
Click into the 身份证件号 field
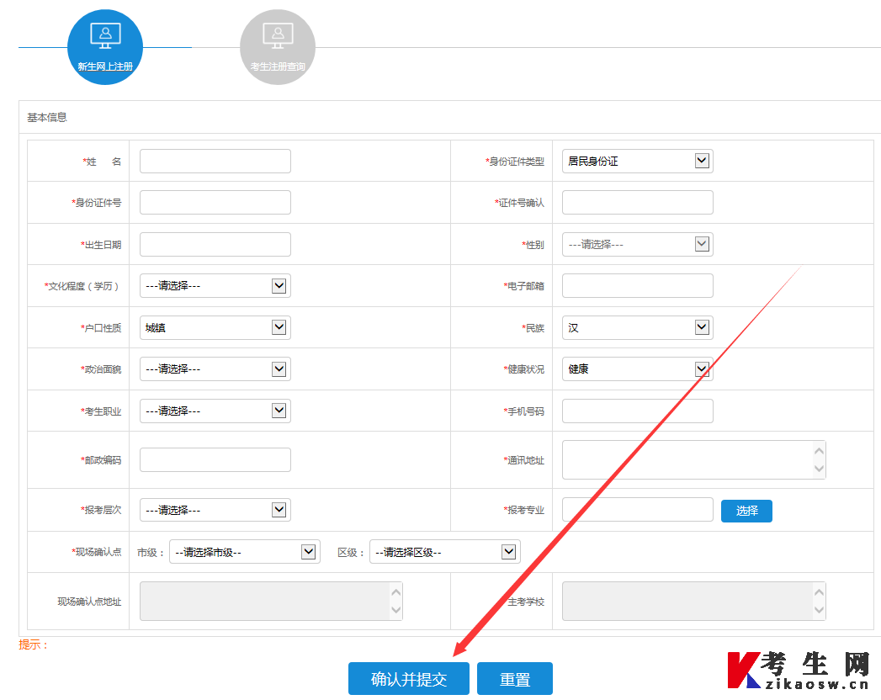pyautogui.click(x=215, y=203)
